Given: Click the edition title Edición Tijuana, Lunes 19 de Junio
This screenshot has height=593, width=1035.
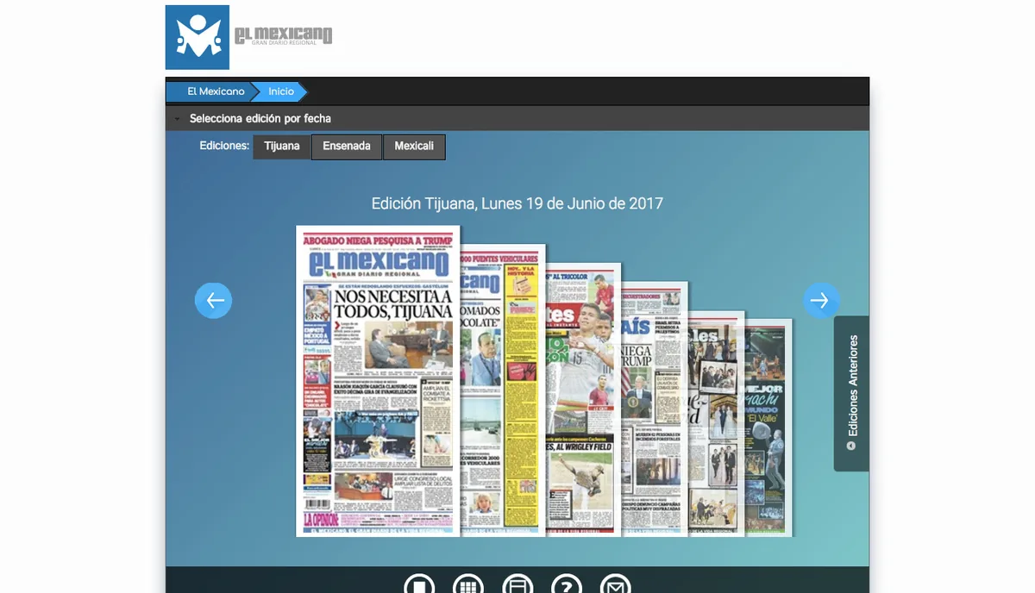Looking at the screenshot, I should (517, 204).
